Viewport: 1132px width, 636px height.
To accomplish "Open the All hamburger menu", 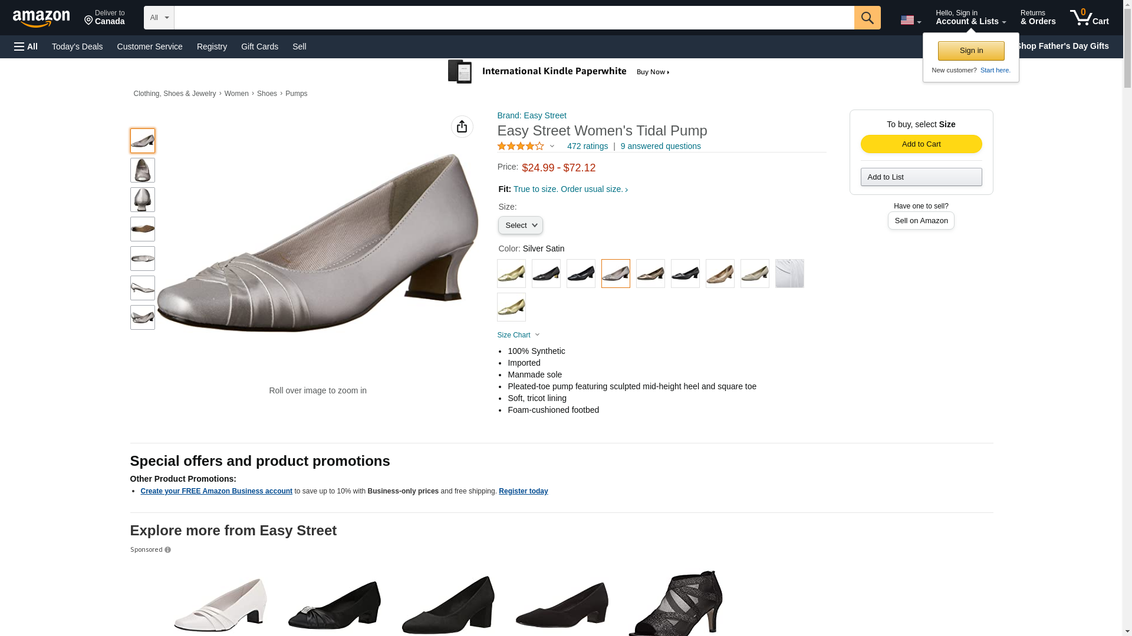I will [26, 47].
